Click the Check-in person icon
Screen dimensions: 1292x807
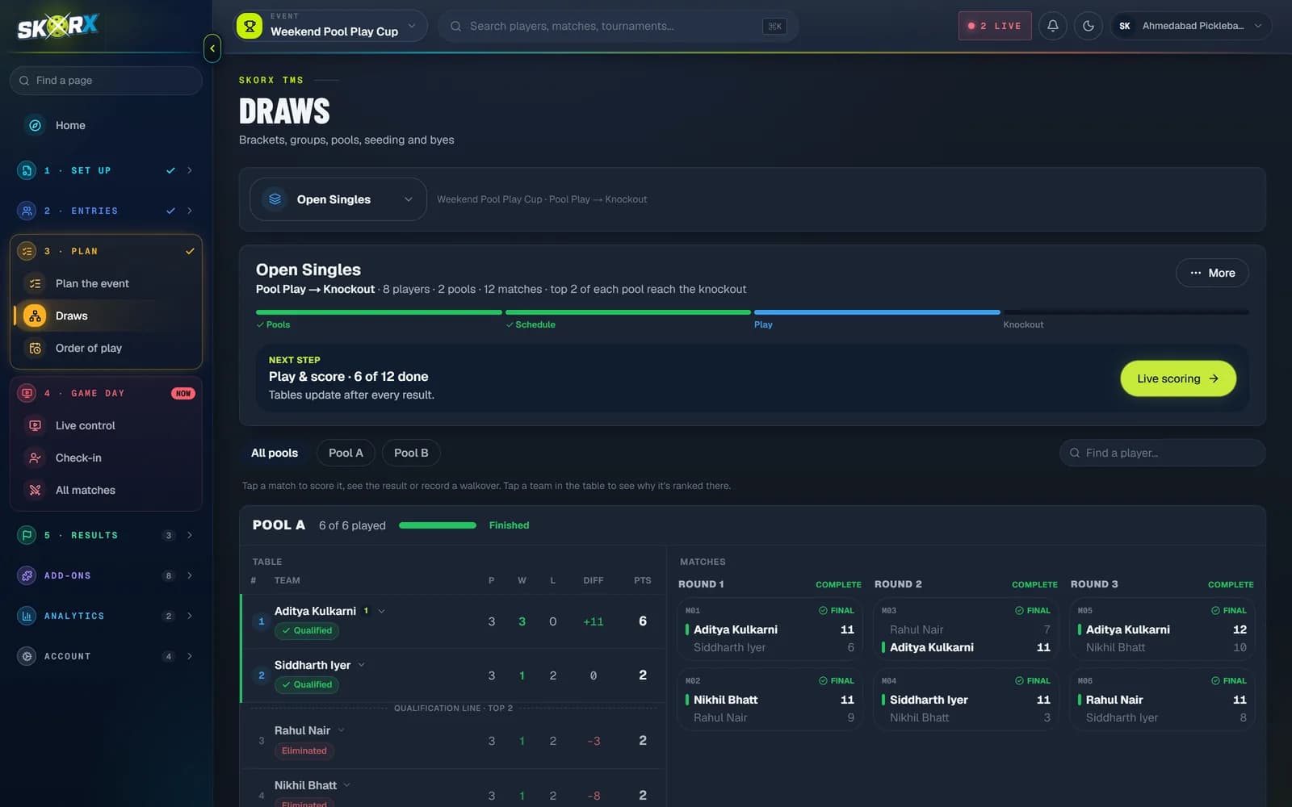(x=35, y=458)
